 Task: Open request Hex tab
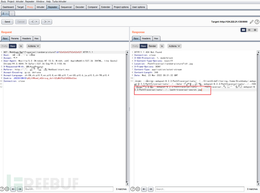[37, 38]
